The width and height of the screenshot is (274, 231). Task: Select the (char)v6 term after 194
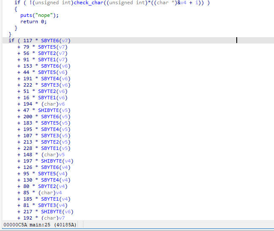click(53, 104)
